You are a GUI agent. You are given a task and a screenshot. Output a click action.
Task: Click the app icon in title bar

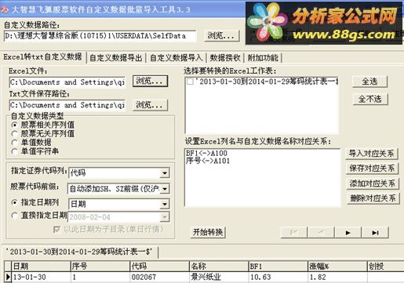pyautogui.click(x=5, y=10)
